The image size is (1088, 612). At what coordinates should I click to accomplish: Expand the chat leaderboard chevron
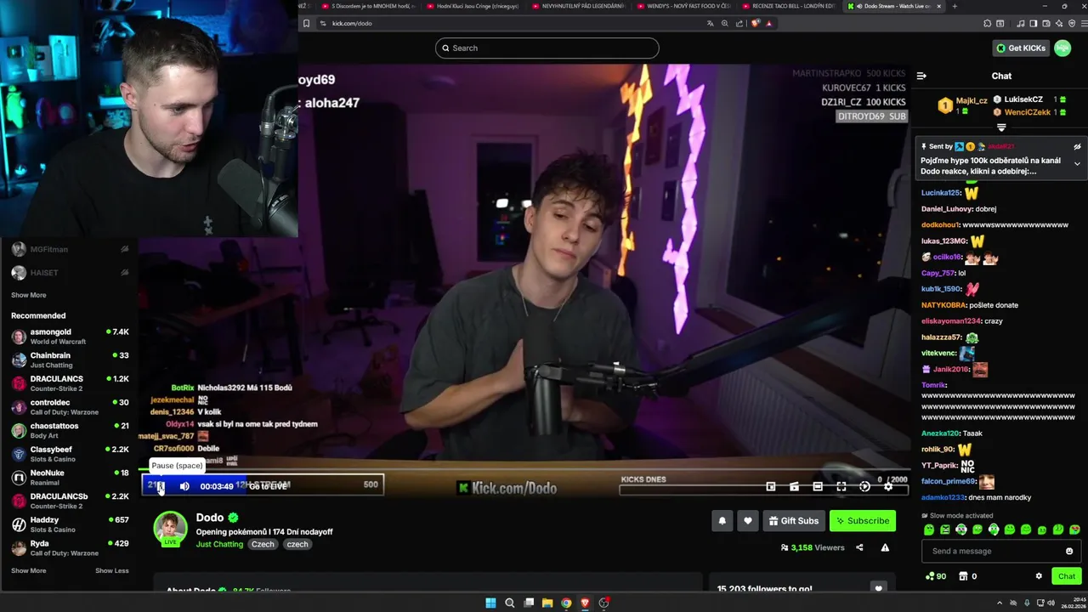pyautogui.click(x=1001, y=127)
